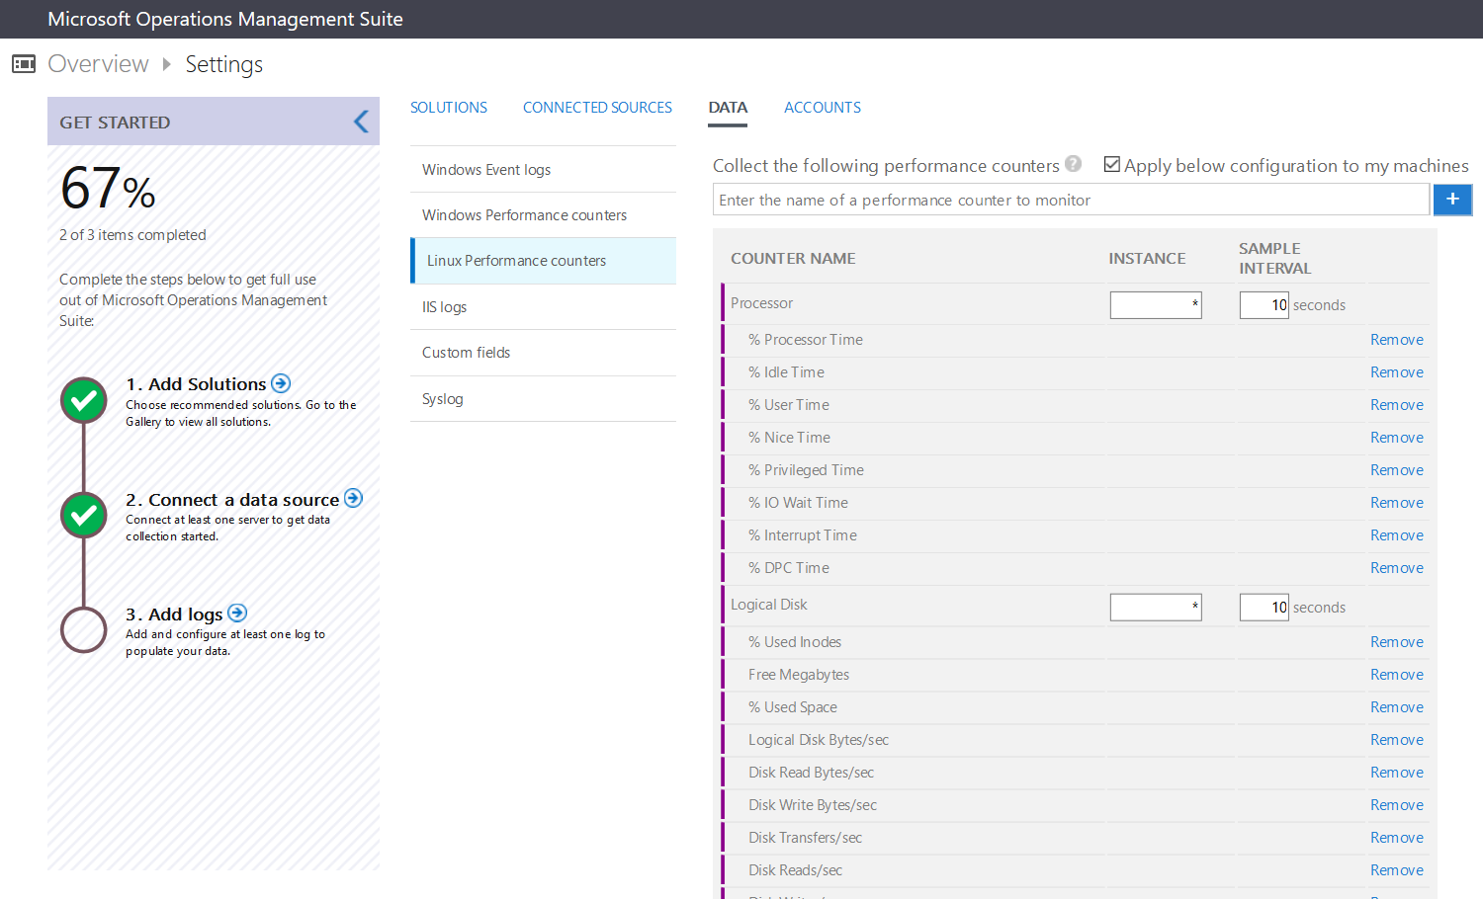Click the arrow icon next to Connect a data source
The width and height of the screenshot is (1483, 901).
point(353,498)
